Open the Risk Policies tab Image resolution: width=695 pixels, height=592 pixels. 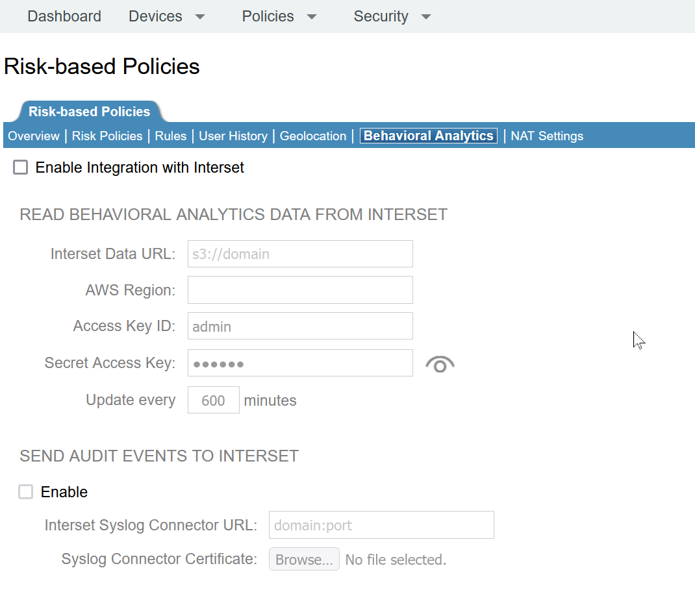[107, 136]
